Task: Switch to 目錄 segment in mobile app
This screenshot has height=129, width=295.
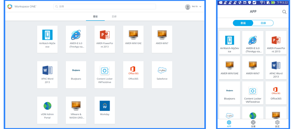Action: pyautogui.click(x=263, y=23)
